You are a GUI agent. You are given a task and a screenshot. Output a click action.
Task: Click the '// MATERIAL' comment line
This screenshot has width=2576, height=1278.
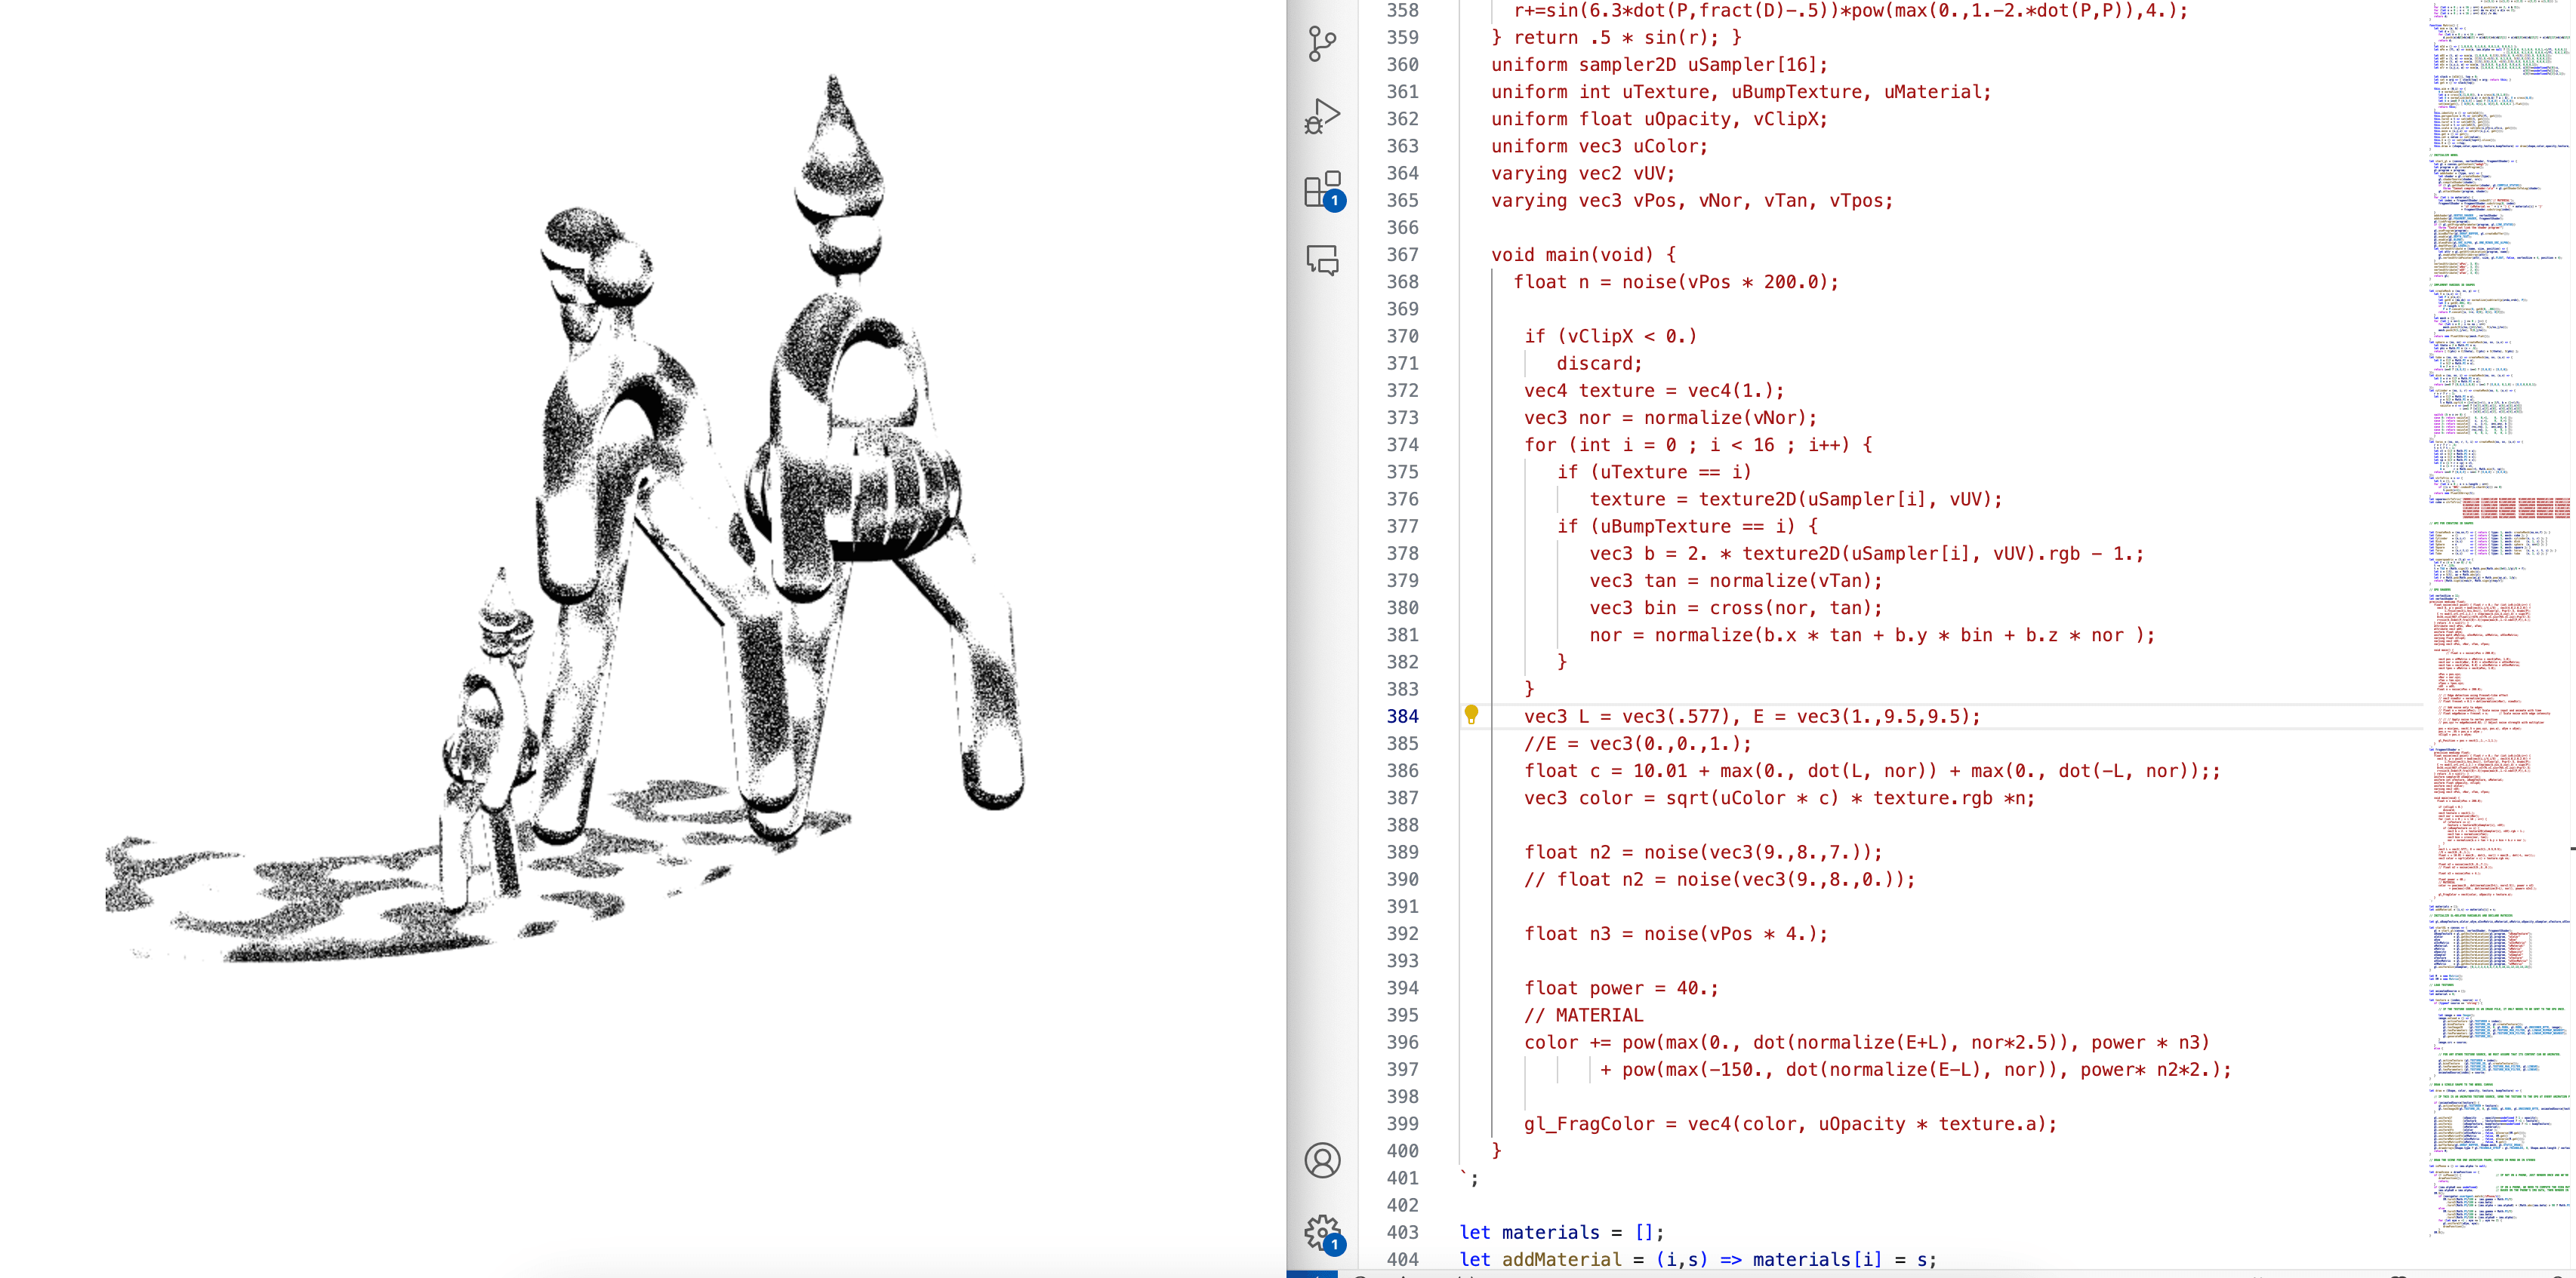pyautogui.click(x=1583, y=1015)
